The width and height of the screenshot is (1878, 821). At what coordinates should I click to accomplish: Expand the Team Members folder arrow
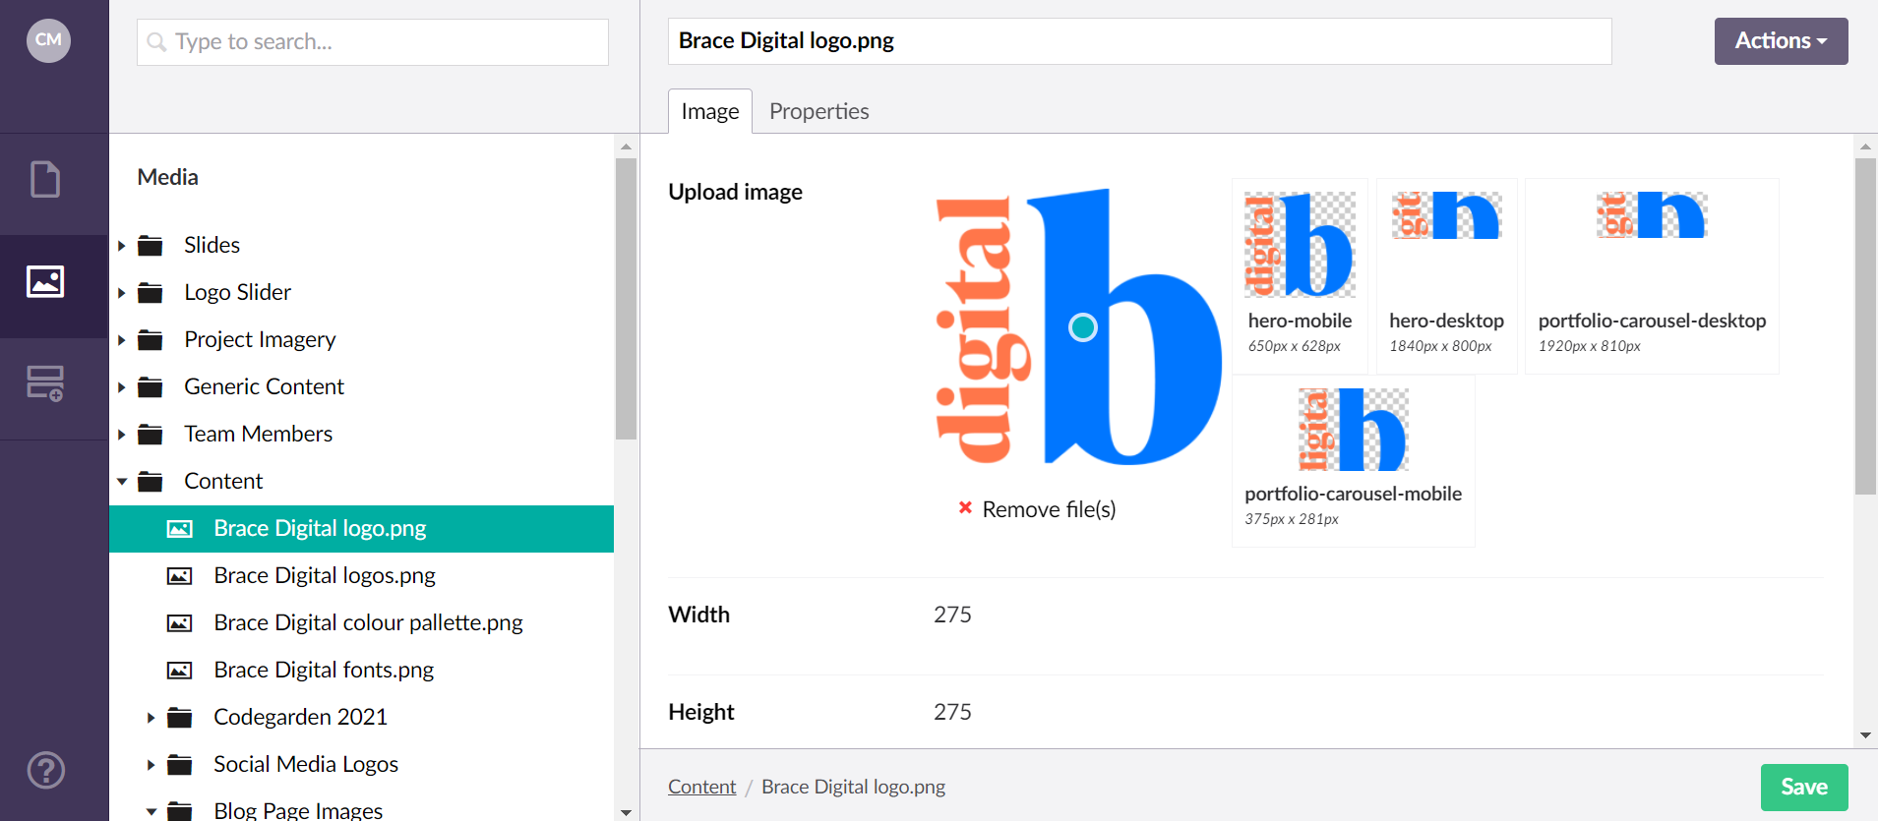(122, 434)
